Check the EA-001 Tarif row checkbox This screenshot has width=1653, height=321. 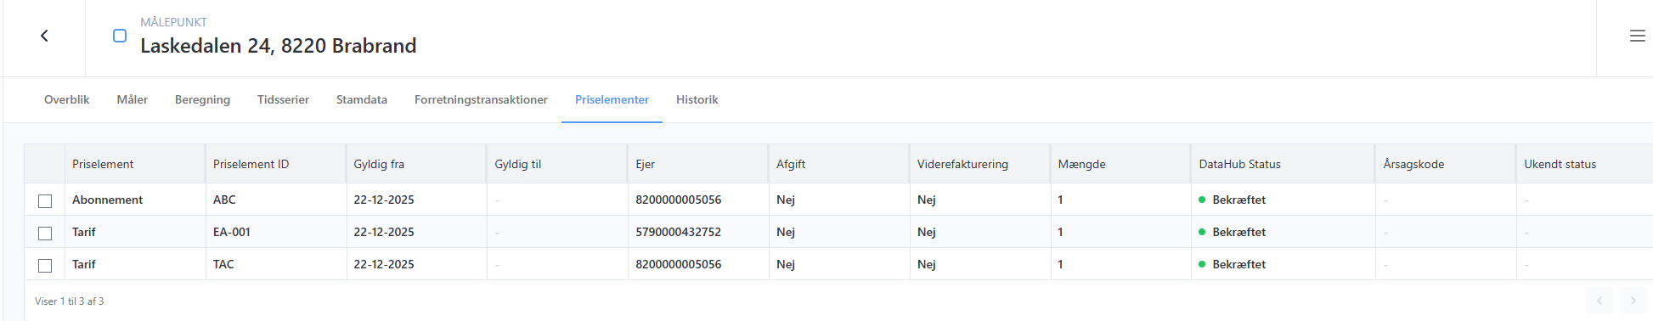coord(45,234)
